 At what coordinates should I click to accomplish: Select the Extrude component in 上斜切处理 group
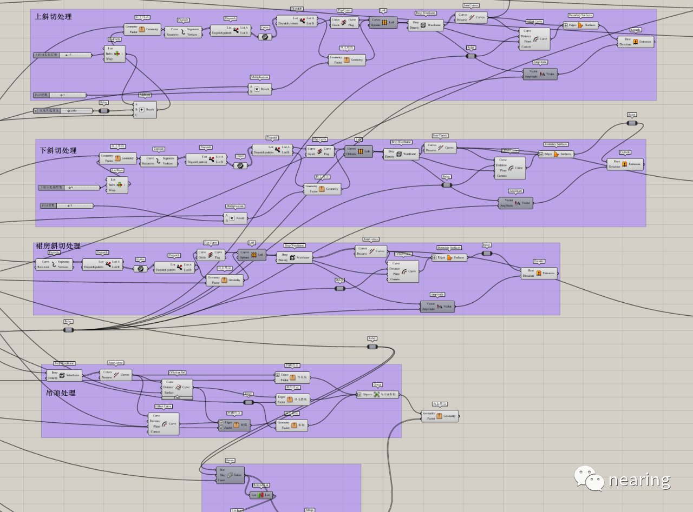pos(636,42)
